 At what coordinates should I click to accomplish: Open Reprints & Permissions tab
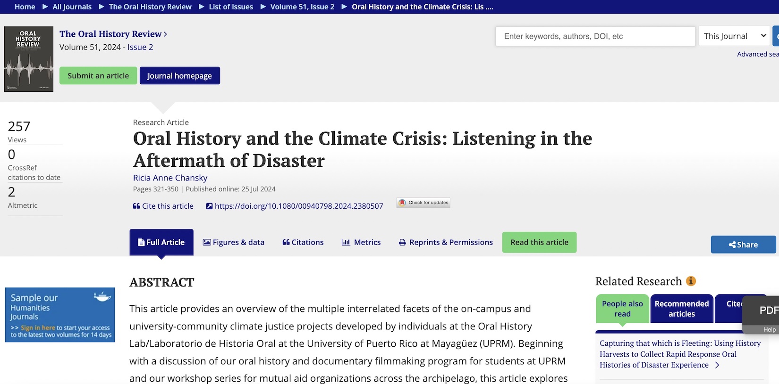446,242
